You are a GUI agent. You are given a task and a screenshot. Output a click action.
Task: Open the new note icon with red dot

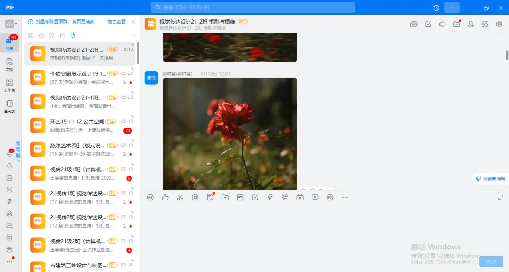click(210, 197)
